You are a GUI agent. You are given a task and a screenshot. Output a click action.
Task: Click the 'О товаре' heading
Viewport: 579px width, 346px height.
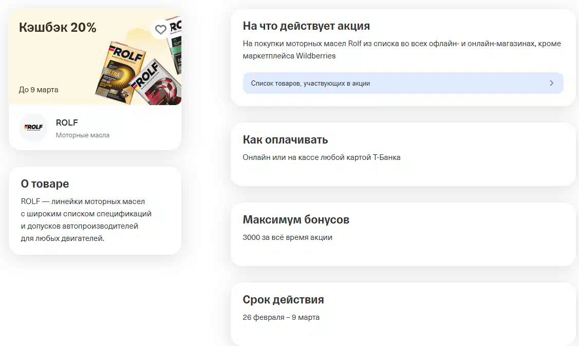(x=45, y=184)
